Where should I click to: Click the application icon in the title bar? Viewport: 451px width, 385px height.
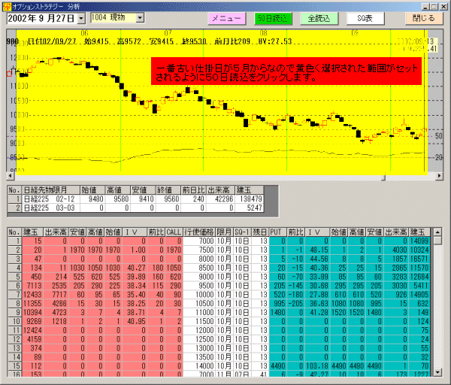[7, 6]
